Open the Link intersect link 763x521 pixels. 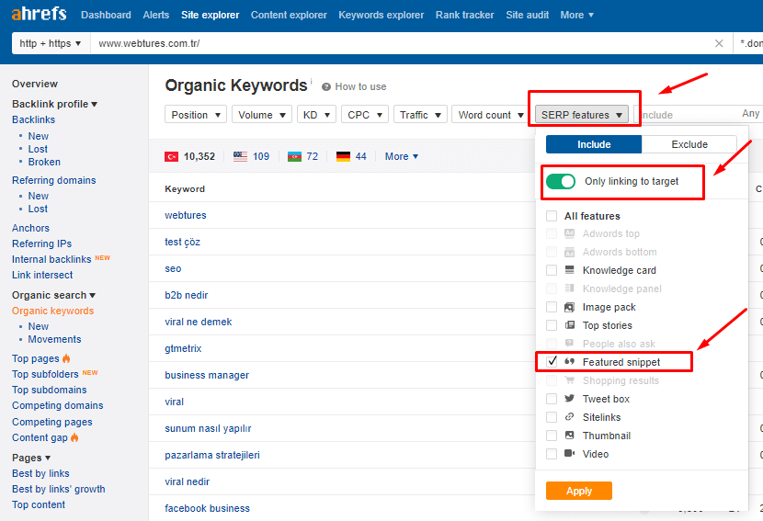[x=42, y=275]
